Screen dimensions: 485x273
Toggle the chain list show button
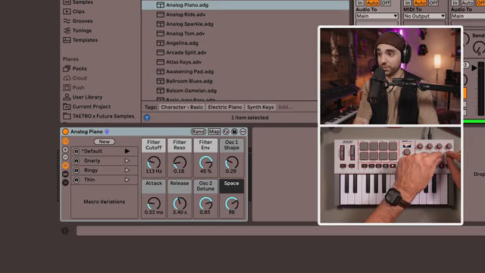(x=65, y=174)
